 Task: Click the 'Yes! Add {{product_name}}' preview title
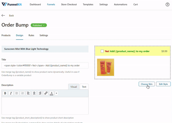127,51
